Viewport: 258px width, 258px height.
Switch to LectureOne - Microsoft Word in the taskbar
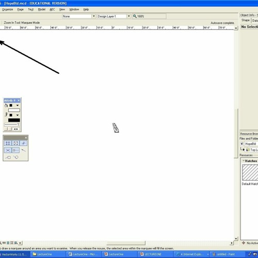pos(84,254)
